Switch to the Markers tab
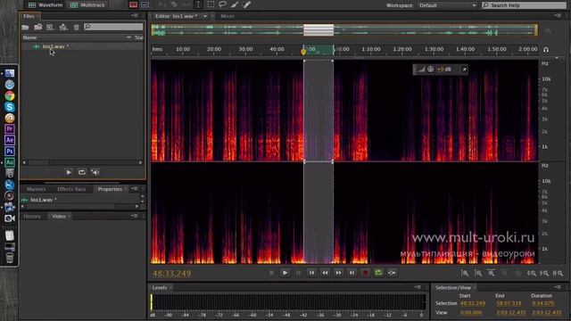Screen dimensions: 571x321 [x=36, y=189]
